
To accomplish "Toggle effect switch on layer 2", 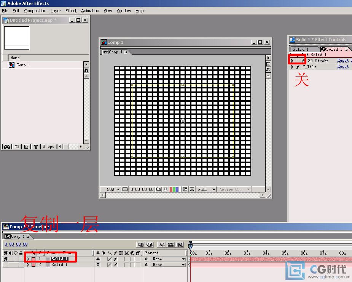I will (x=115, y=265).
